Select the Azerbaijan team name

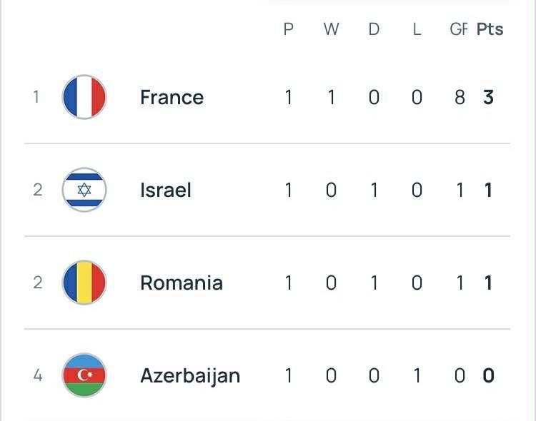[190, 375]
